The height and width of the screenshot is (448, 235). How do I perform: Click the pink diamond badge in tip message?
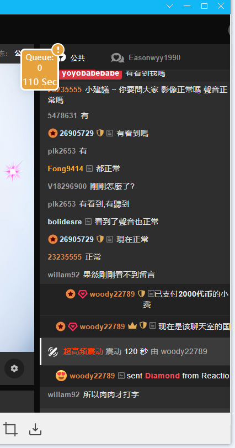click(82, 294)
